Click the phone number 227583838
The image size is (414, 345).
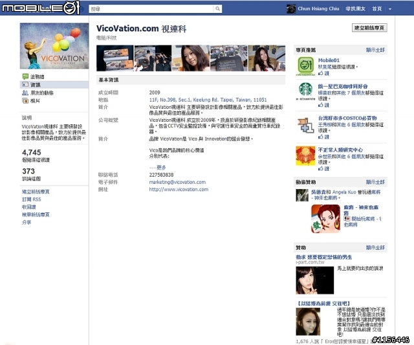161,175
